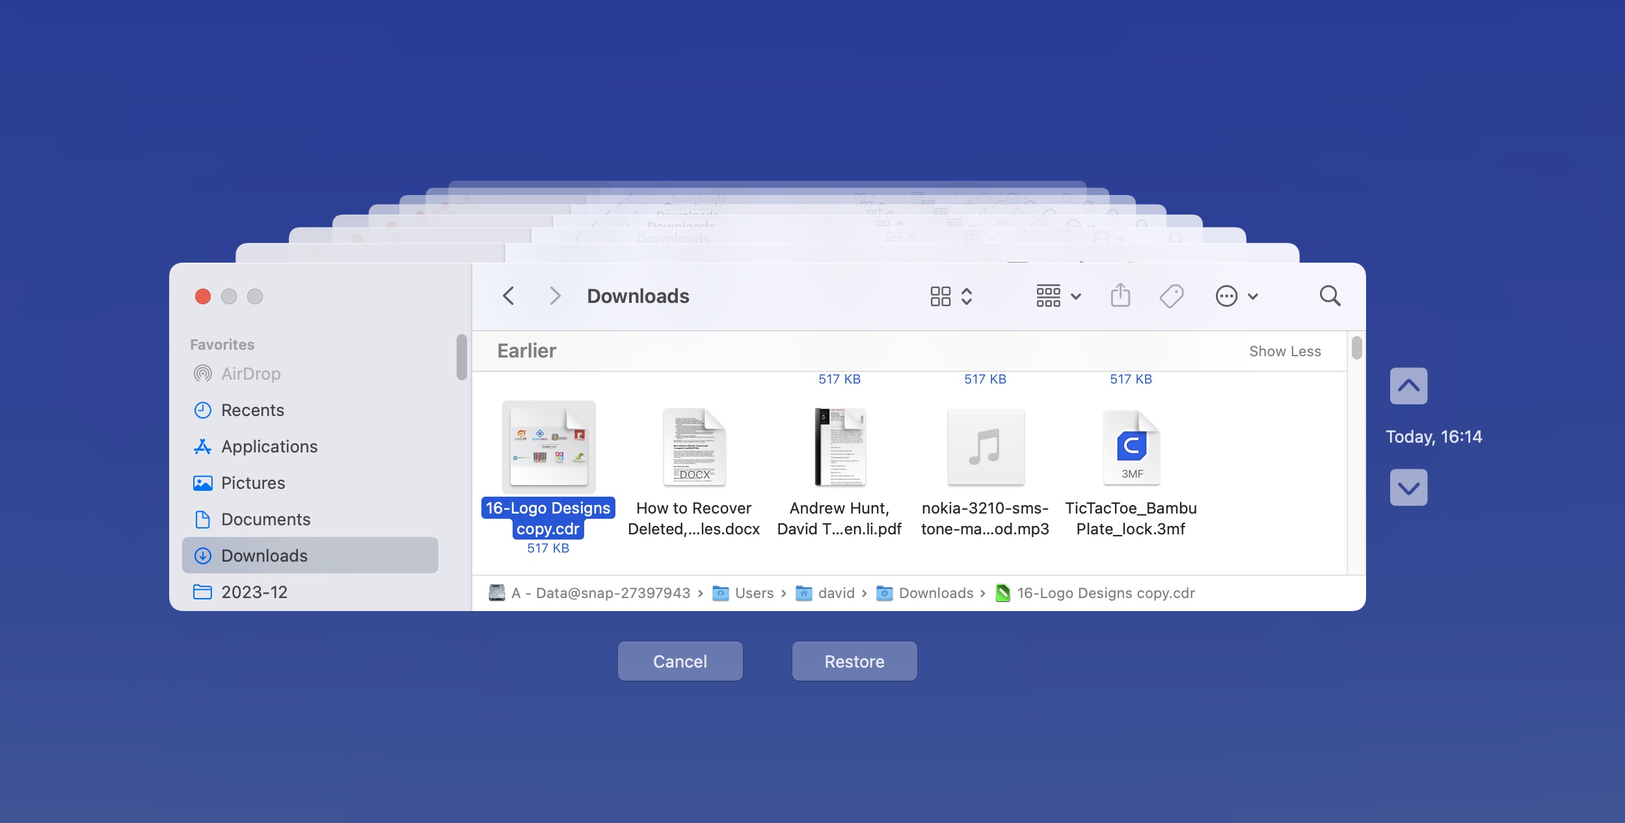Click Restore to recover selected file
1625x823 pixels.
point(854,660)
